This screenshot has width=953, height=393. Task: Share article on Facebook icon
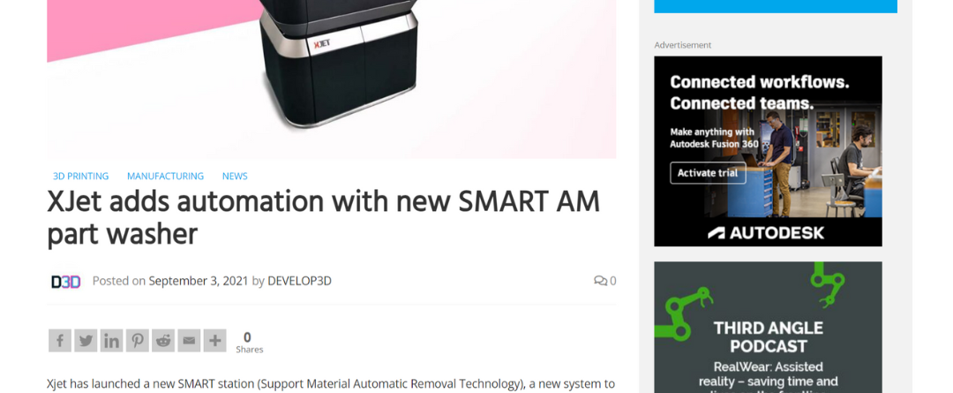(x=60, y=341)
